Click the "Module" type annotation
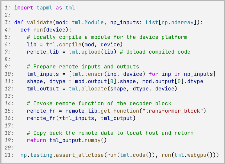 click(x=94, y=22)
